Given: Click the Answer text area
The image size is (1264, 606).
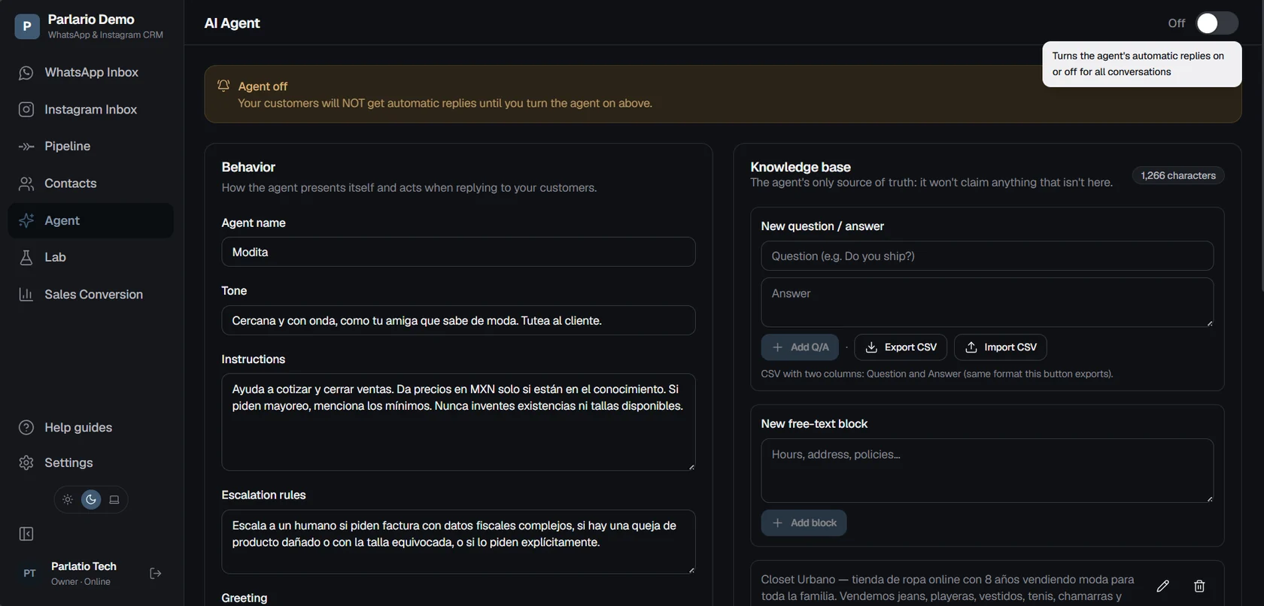Looking at the screenshot, I should point(987,303).
